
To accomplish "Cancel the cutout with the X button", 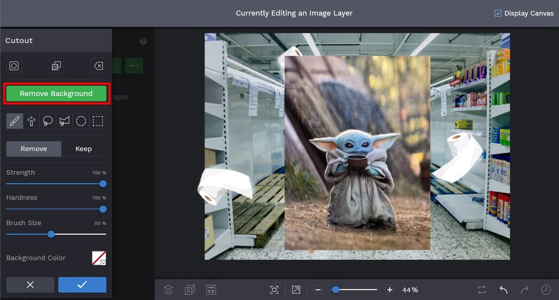I will [x=30, y=285].
